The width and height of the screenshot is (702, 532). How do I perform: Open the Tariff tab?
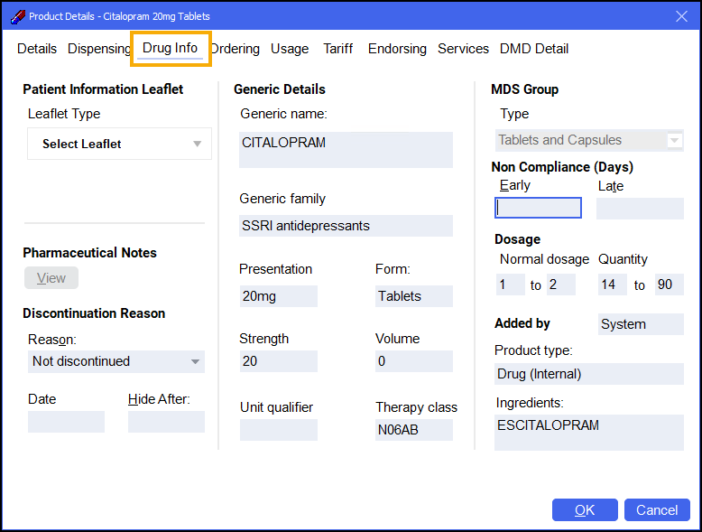[338, 49]
